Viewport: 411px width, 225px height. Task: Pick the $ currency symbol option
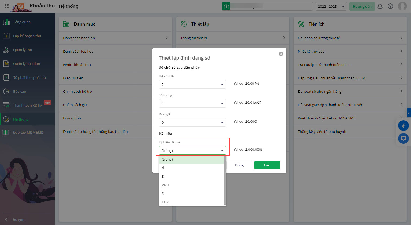click(x=163, y=193)
